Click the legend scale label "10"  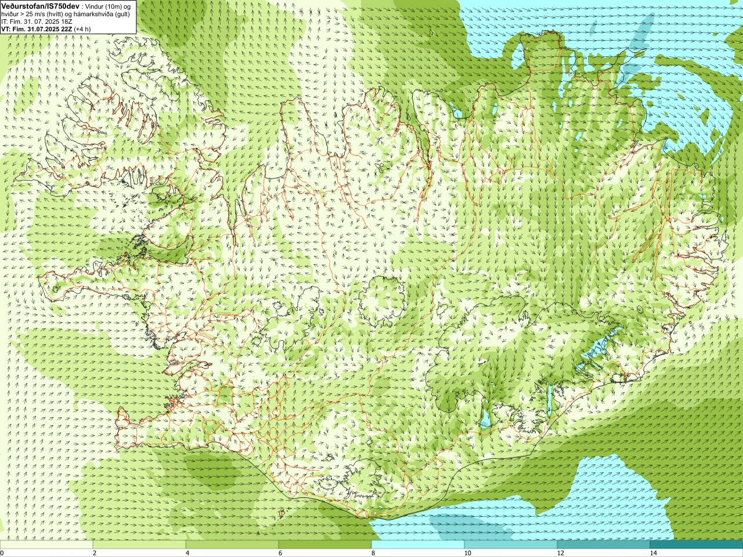click(x=467, y=553)
